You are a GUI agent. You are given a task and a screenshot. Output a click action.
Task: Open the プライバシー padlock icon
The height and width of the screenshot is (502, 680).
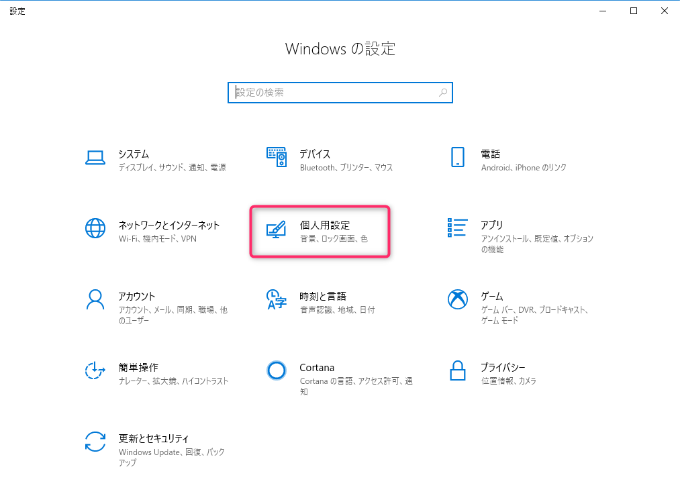point(458,370)
